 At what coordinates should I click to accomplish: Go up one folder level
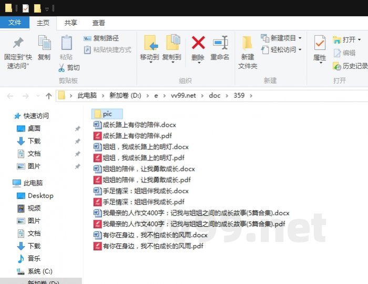(x=48, y=96)
